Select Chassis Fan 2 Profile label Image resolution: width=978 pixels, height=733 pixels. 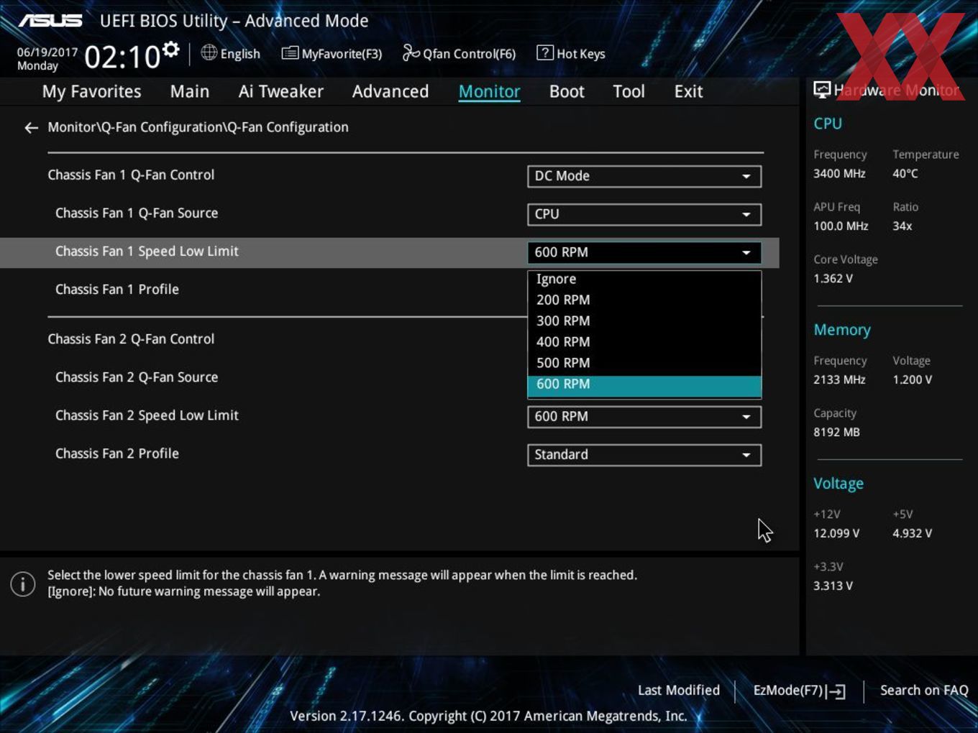[x=117, y=453]
